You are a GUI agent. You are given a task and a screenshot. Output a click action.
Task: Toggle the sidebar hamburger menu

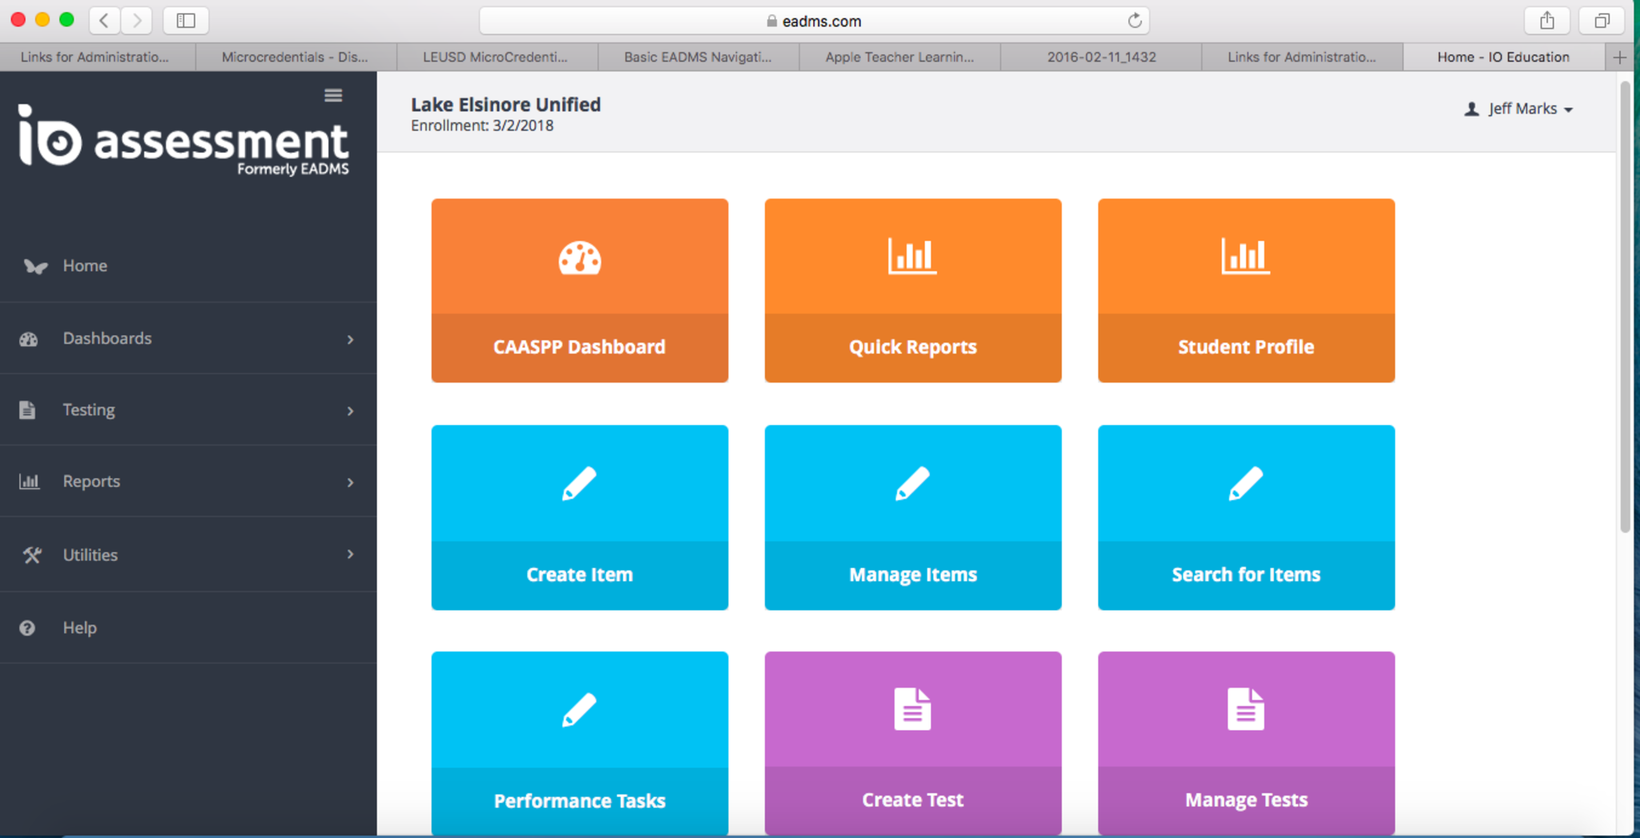click(333, 96)
